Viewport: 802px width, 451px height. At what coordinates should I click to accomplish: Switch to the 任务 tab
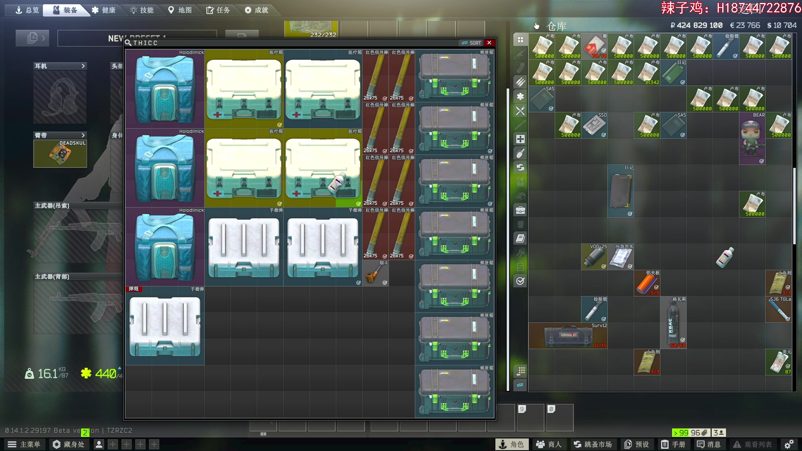pyautogui.click(x=218, y=10)
